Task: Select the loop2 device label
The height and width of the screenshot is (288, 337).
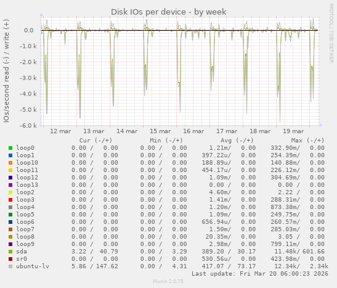Action: click(x=25, y=192)
